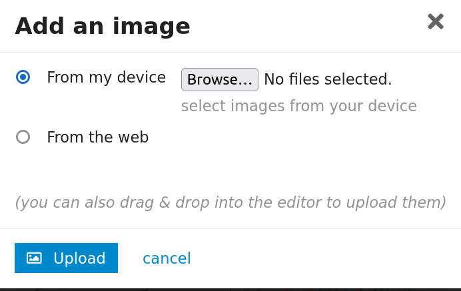Screen dimensions: 461x291
Task: Close the Add an image dialog
Action: [435, 22]
